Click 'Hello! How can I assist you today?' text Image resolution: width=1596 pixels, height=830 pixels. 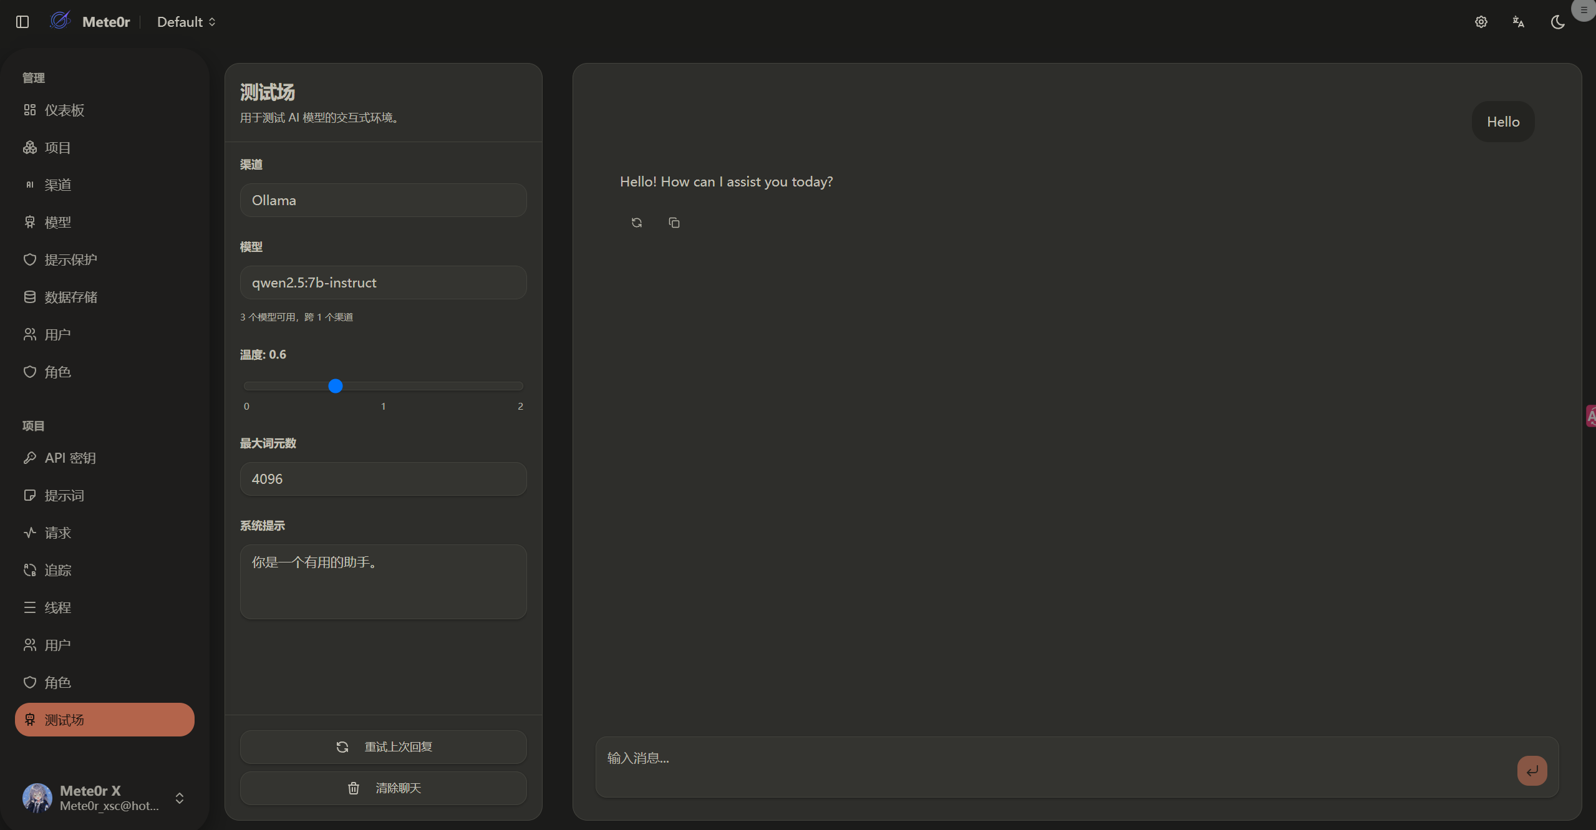(x=726, y=181)
